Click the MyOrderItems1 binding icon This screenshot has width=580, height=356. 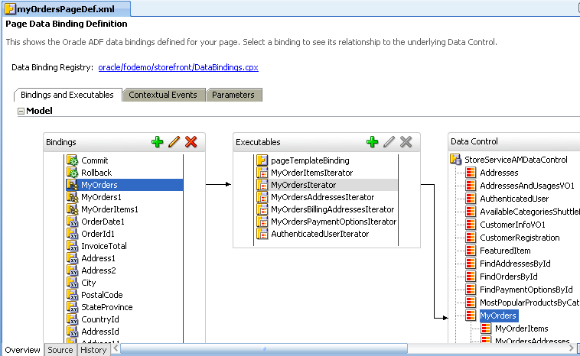tap(73, 209)
